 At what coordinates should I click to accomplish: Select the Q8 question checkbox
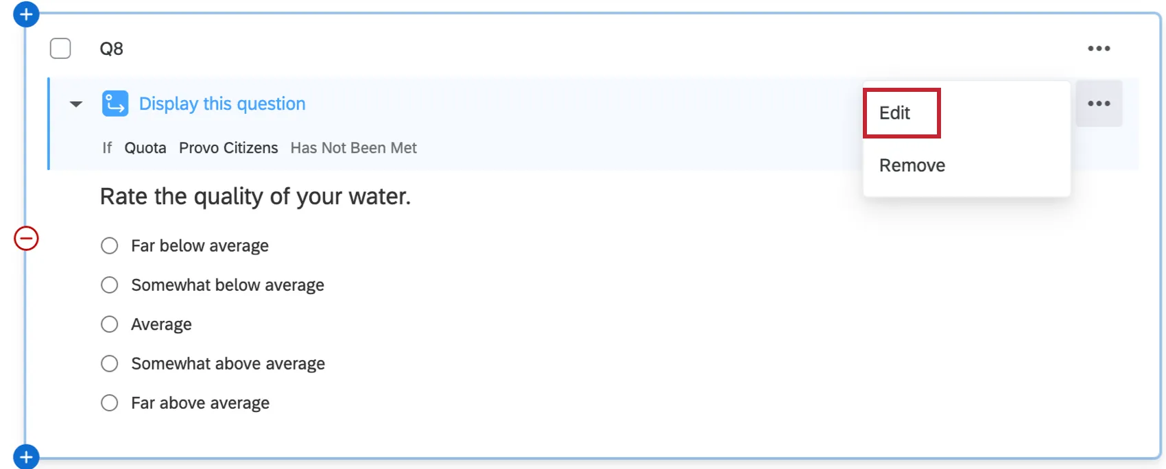point(60,48)
